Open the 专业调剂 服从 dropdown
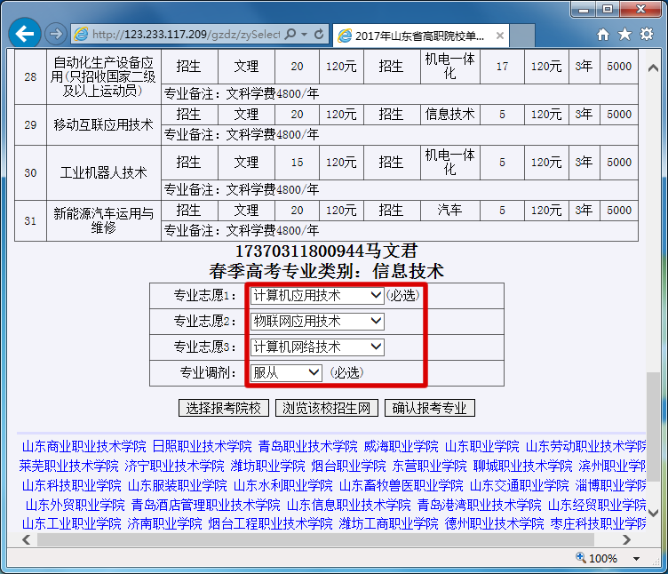Screen dimensions: 668x574 (286, 372)
